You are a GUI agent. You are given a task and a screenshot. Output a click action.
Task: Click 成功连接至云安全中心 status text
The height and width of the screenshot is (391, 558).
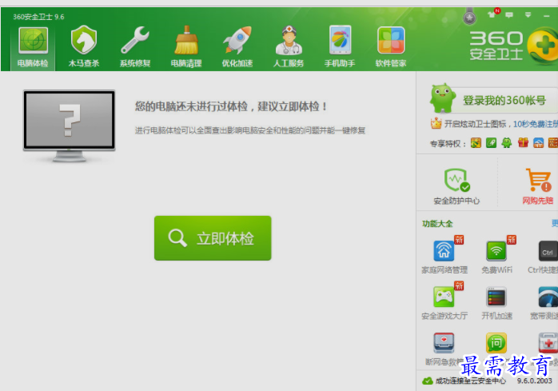(470, 381)
